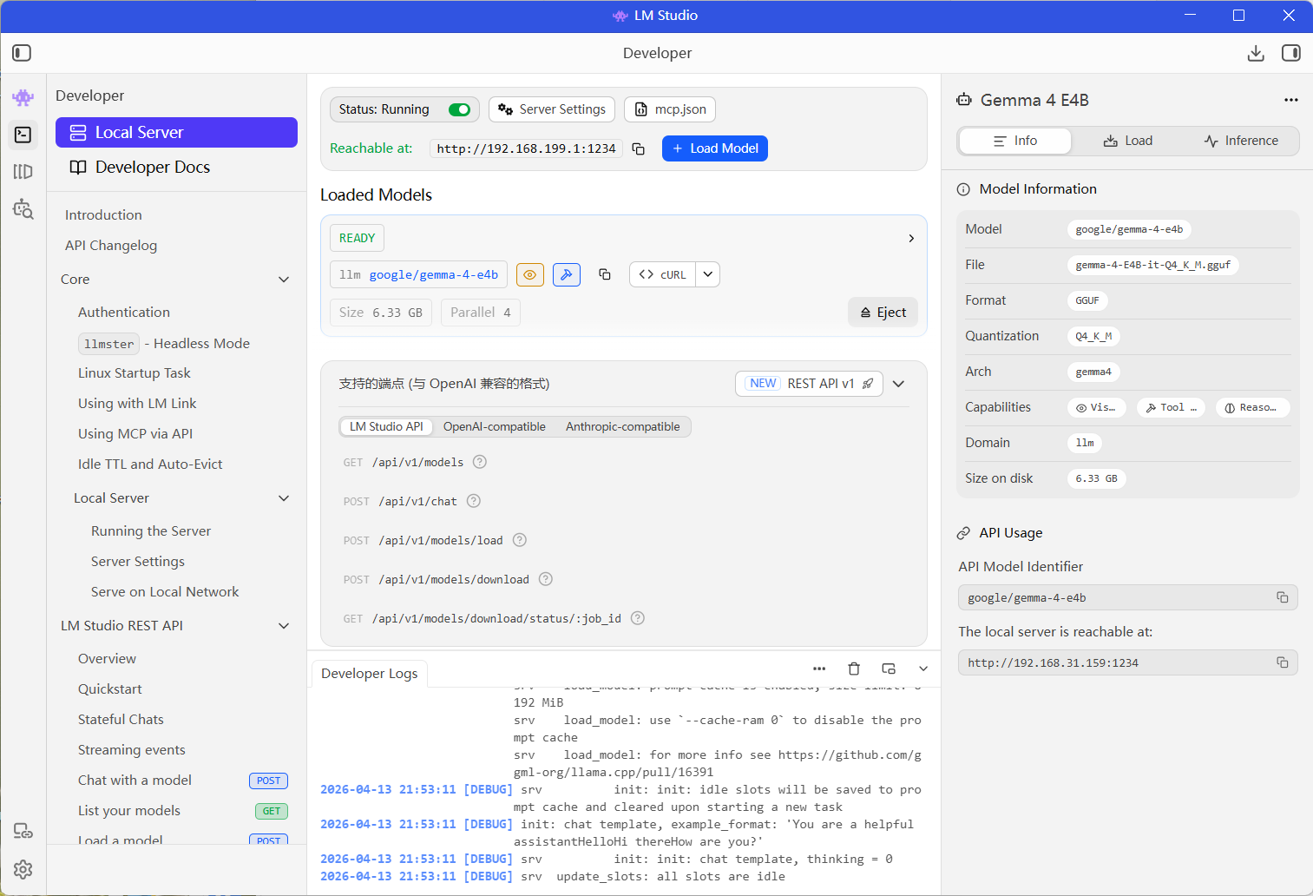This screenshot has height=896, width=1313.
Task: Copy the loaded model identifier beside hammer icon
Action: pos(605,274)
